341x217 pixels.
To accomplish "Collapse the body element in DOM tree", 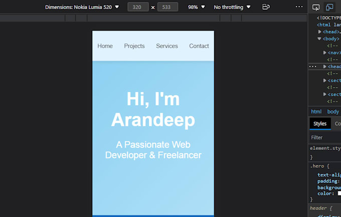I will pyautogui.click(x=319, y=39).
